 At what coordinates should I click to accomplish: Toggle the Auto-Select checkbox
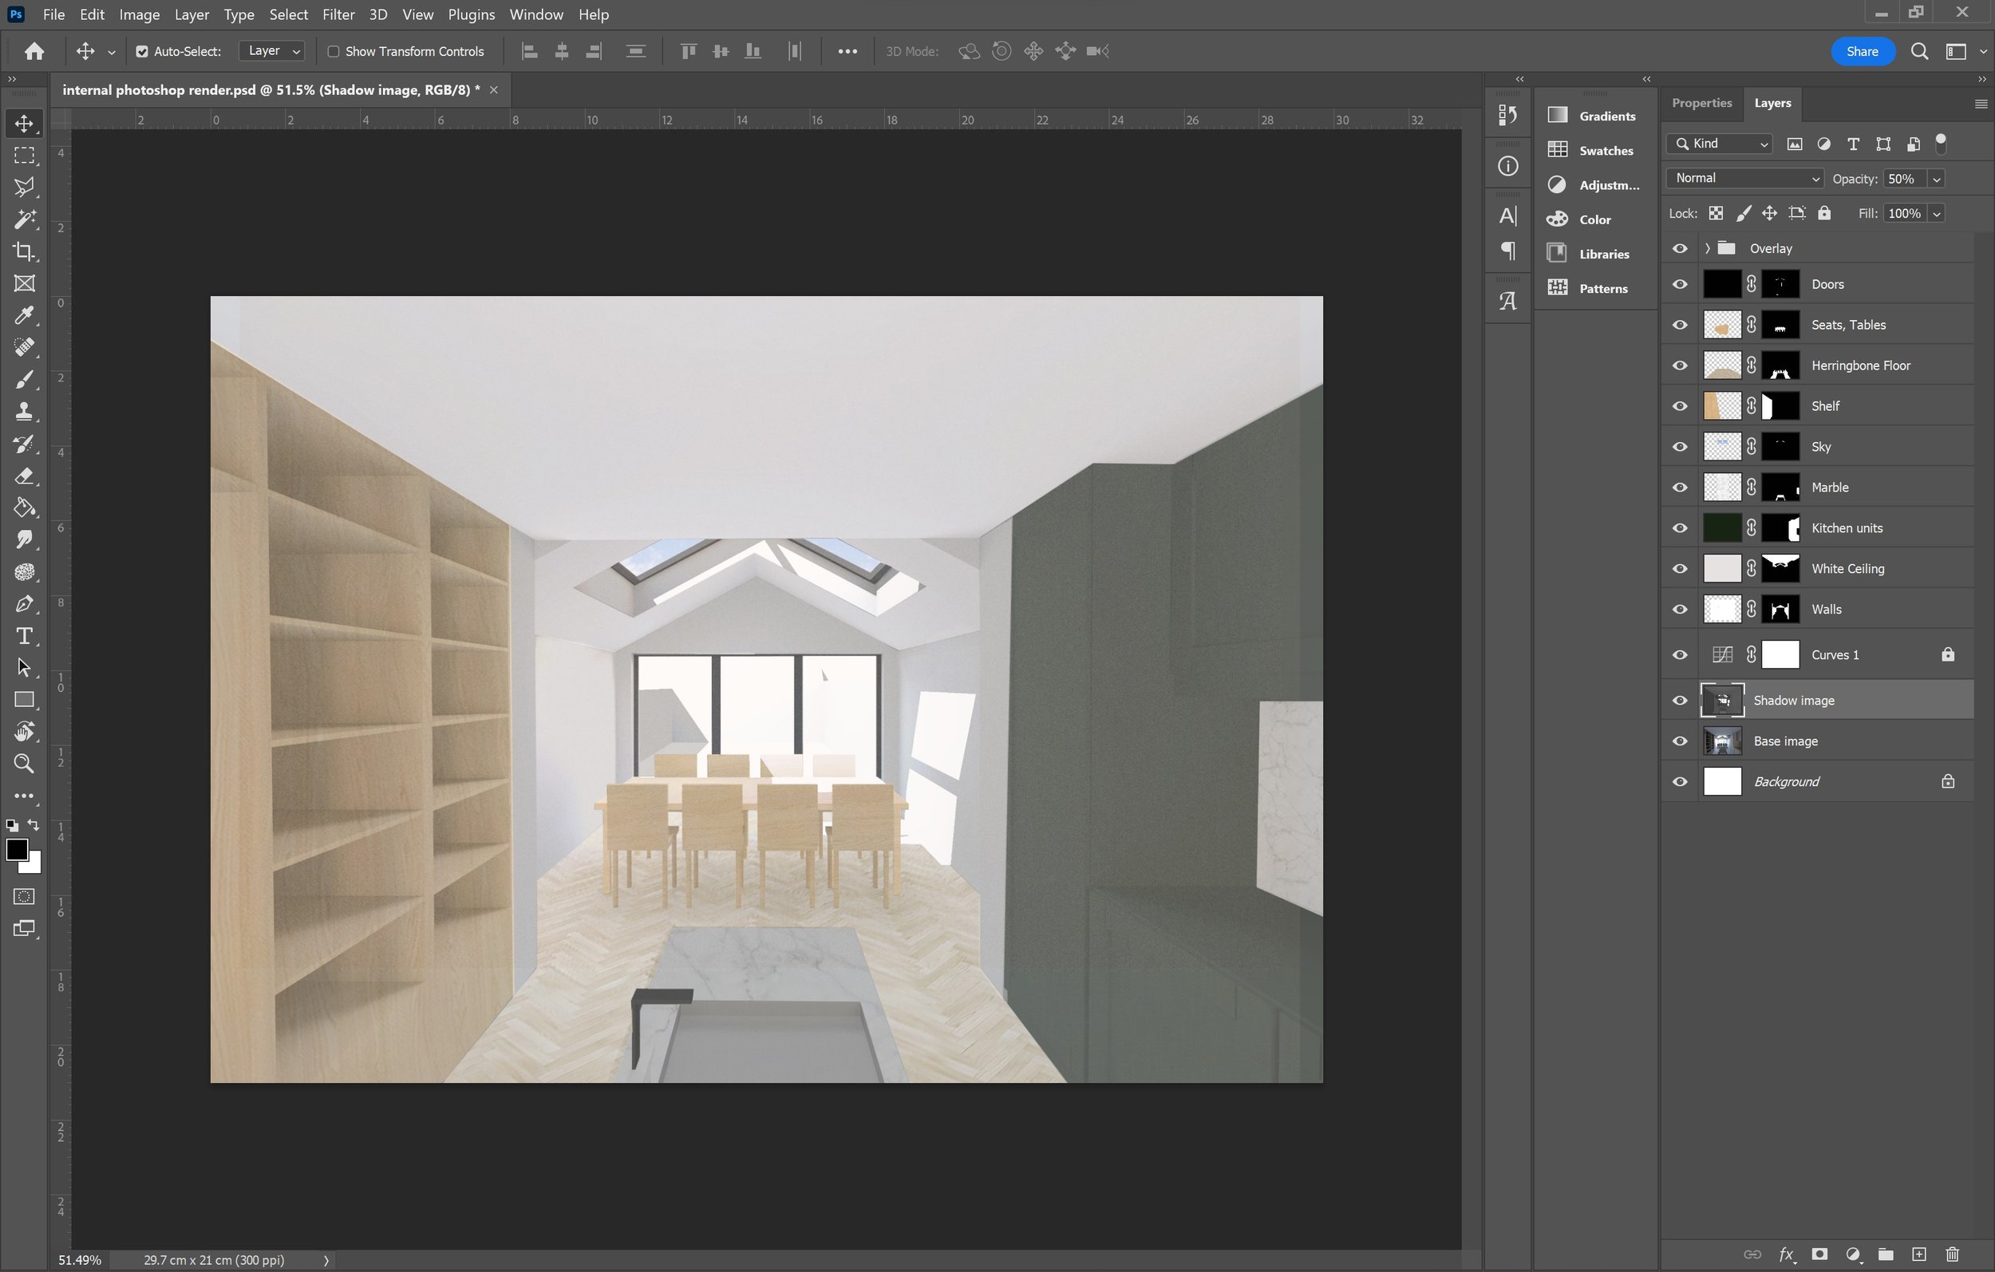coord(142,51)
